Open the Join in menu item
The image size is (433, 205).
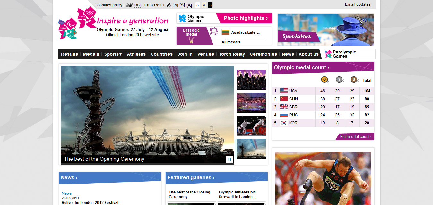click(x=185, y=54)
